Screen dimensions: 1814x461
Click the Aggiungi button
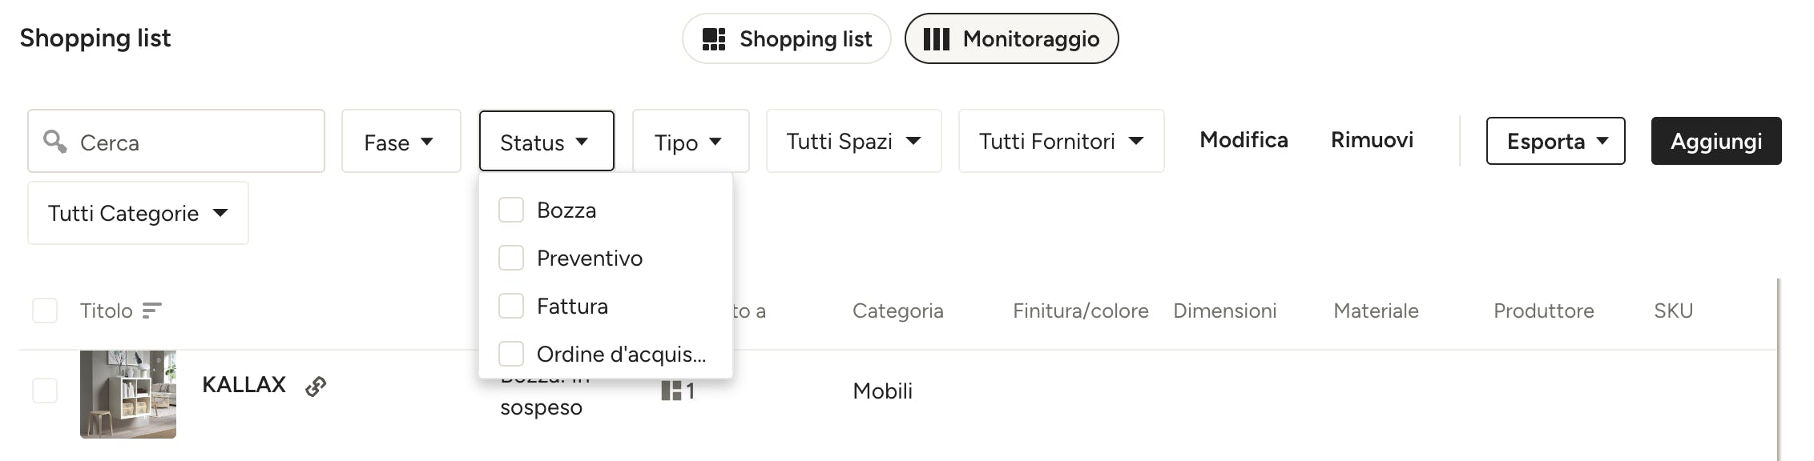(x=1716, y=141)
